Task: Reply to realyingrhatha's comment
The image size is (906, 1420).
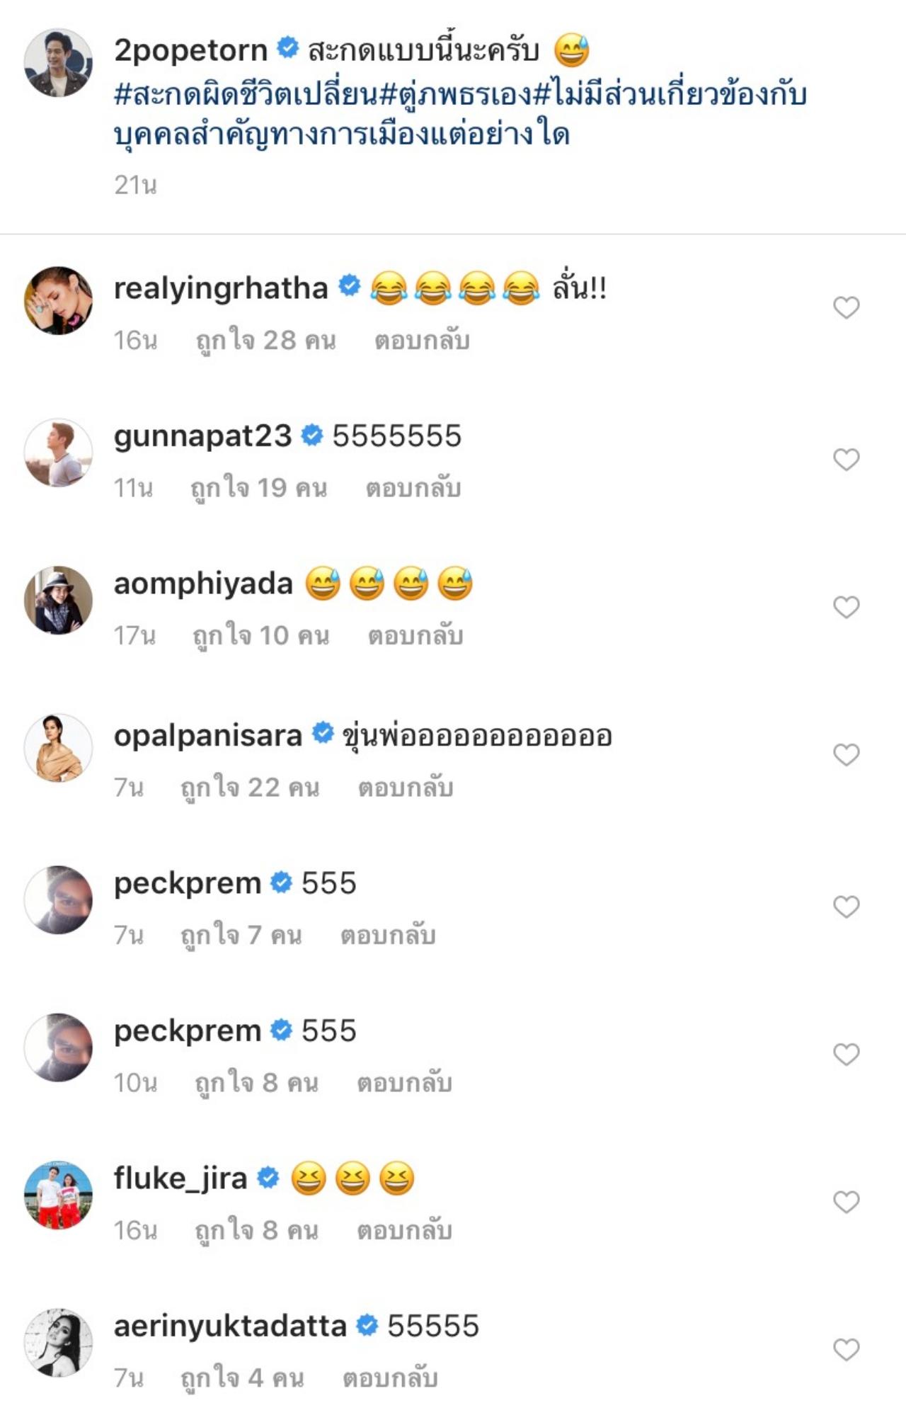Action: 422,341
